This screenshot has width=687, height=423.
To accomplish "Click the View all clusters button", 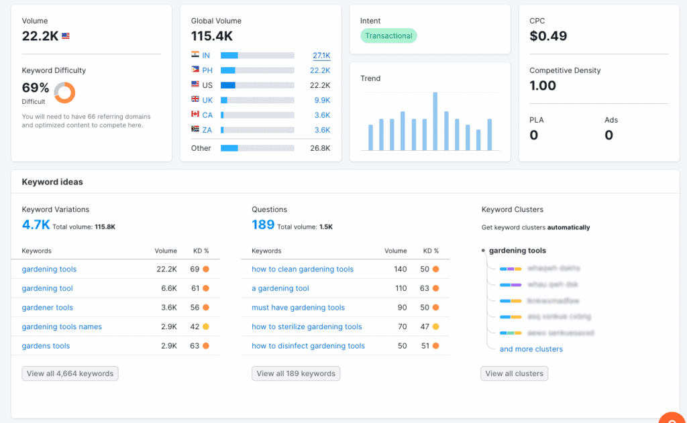I will tap(514, 373).
